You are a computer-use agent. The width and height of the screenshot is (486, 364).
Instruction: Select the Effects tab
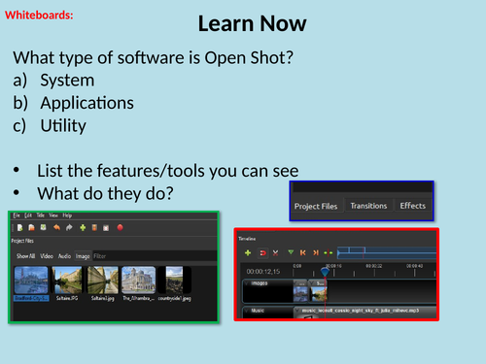[413, 206]
